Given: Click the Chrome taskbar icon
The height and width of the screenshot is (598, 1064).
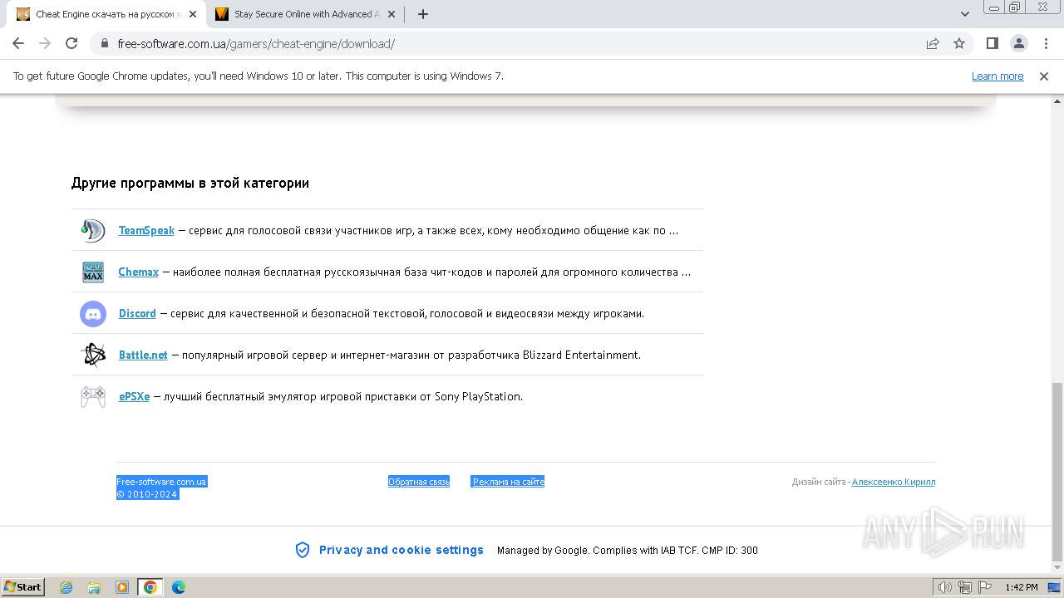Looking at the screenshot, I should tap(150, 587).
